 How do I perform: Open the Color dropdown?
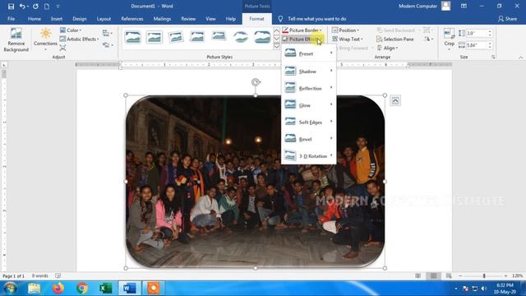[x=71, y=30]
